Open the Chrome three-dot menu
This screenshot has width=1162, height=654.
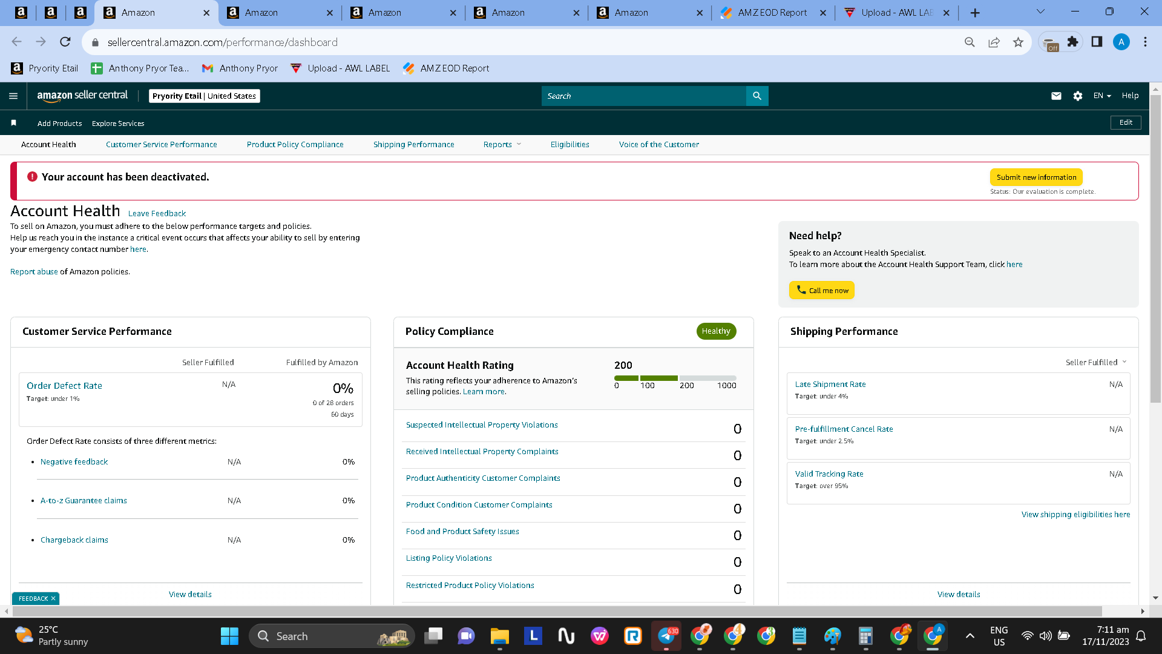click(x=1145, y=42)
